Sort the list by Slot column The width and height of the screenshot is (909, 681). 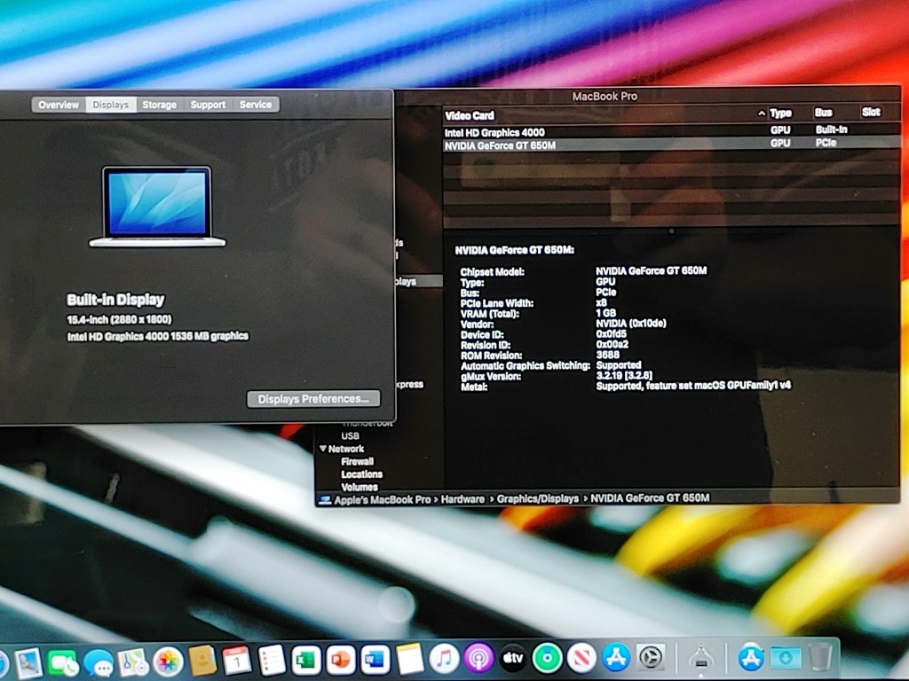(x=871, y=113)
